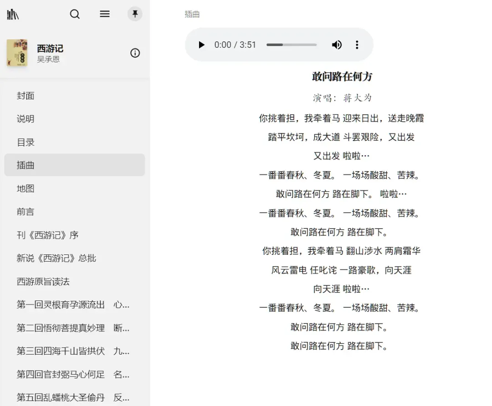Click the author name 吴承恩
Screen dimensions: 492x406
(48, 59)
